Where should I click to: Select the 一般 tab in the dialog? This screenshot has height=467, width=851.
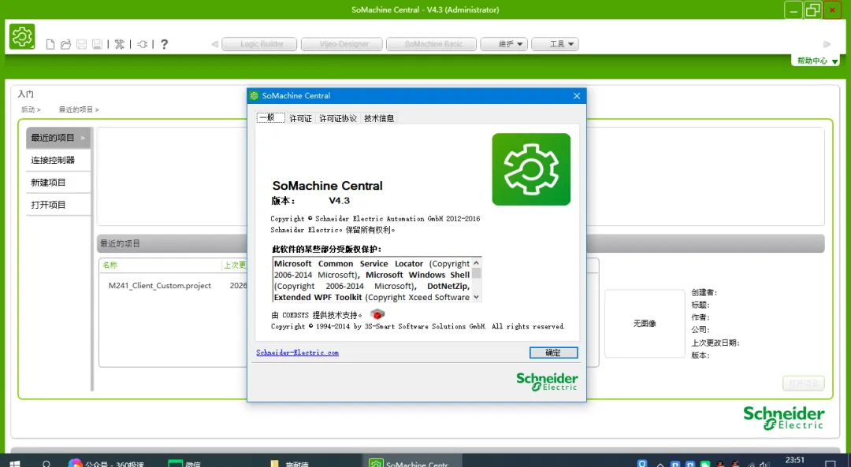coord(271,117)
